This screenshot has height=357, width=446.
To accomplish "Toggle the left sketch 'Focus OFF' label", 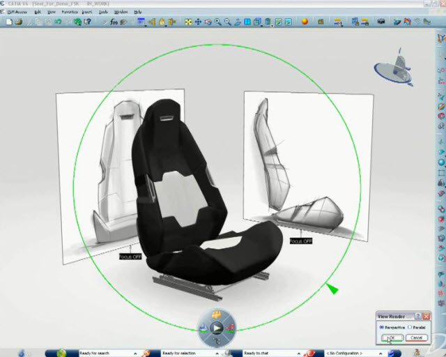I will [130, 257].
